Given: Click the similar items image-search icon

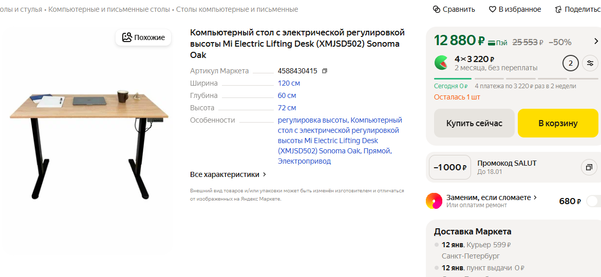Looking at the screenshot, I should tap(127, 37).
